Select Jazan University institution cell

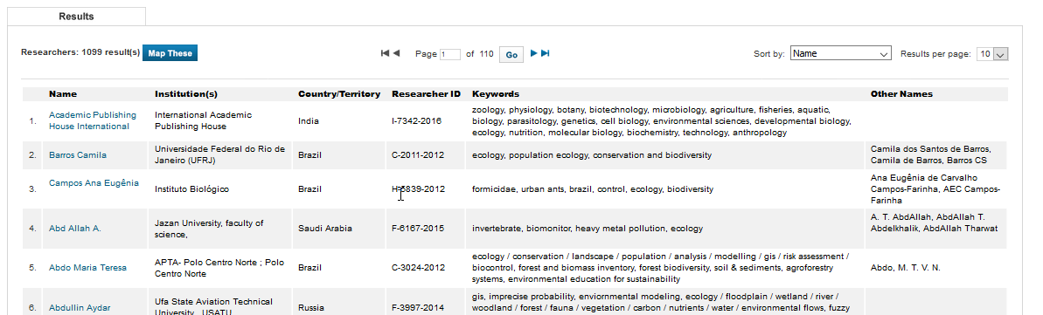(x=209, y=229)
